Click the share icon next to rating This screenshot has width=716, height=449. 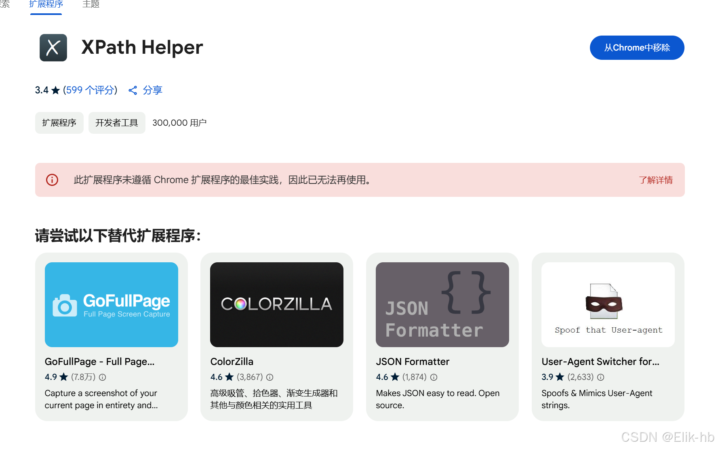tap(133, 90)
